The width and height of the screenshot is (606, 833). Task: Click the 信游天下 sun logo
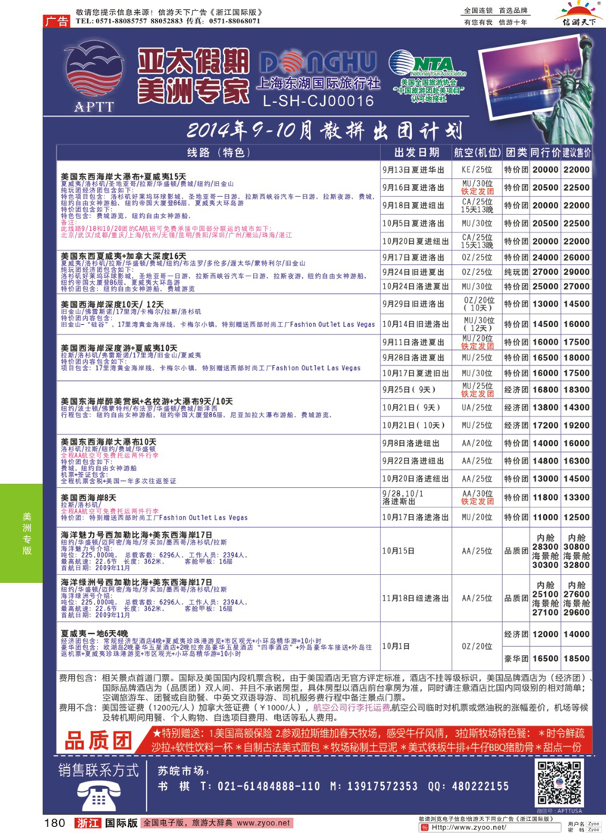(579, 13)
